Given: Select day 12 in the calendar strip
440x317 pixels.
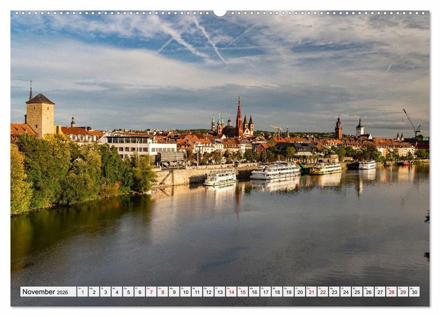Looking at the screenshot, I should (x=208, y=292).
